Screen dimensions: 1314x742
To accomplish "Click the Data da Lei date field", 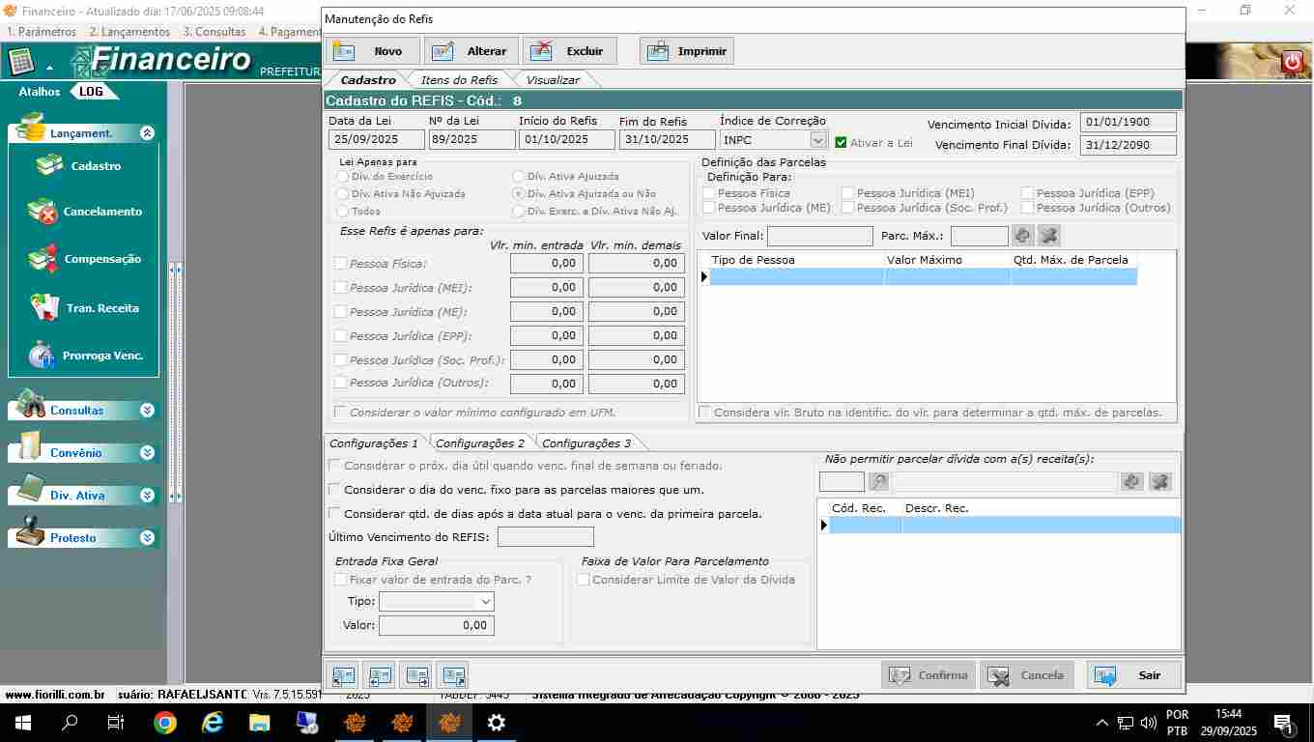I will (375, 140).
